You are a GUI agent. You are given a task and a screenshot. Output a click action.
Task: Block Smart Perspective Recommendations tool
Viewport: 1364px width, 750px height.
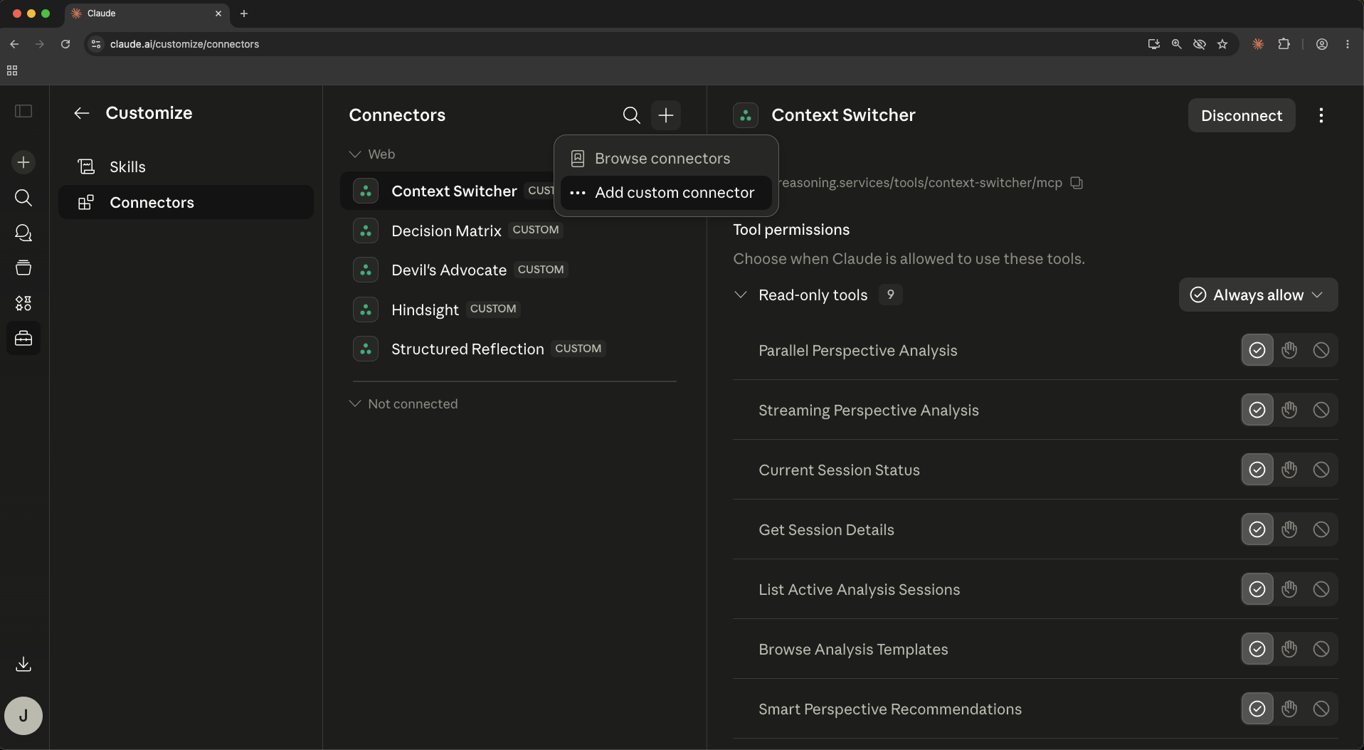1321,709
